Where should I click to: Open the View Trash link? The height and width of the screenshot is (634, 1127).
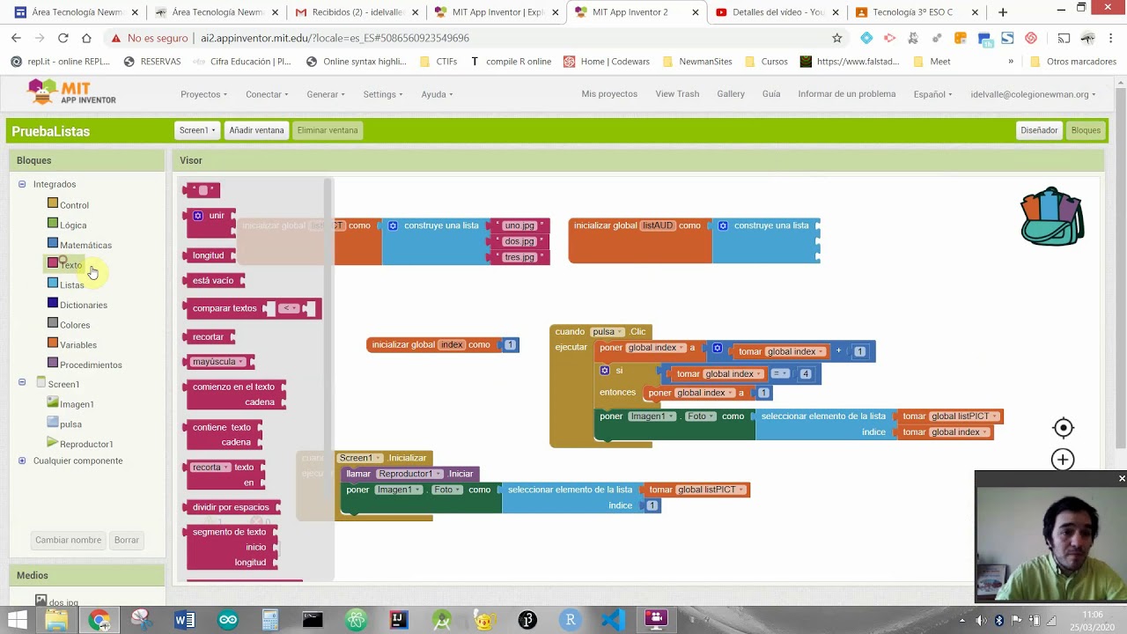[x=677, y=93]
